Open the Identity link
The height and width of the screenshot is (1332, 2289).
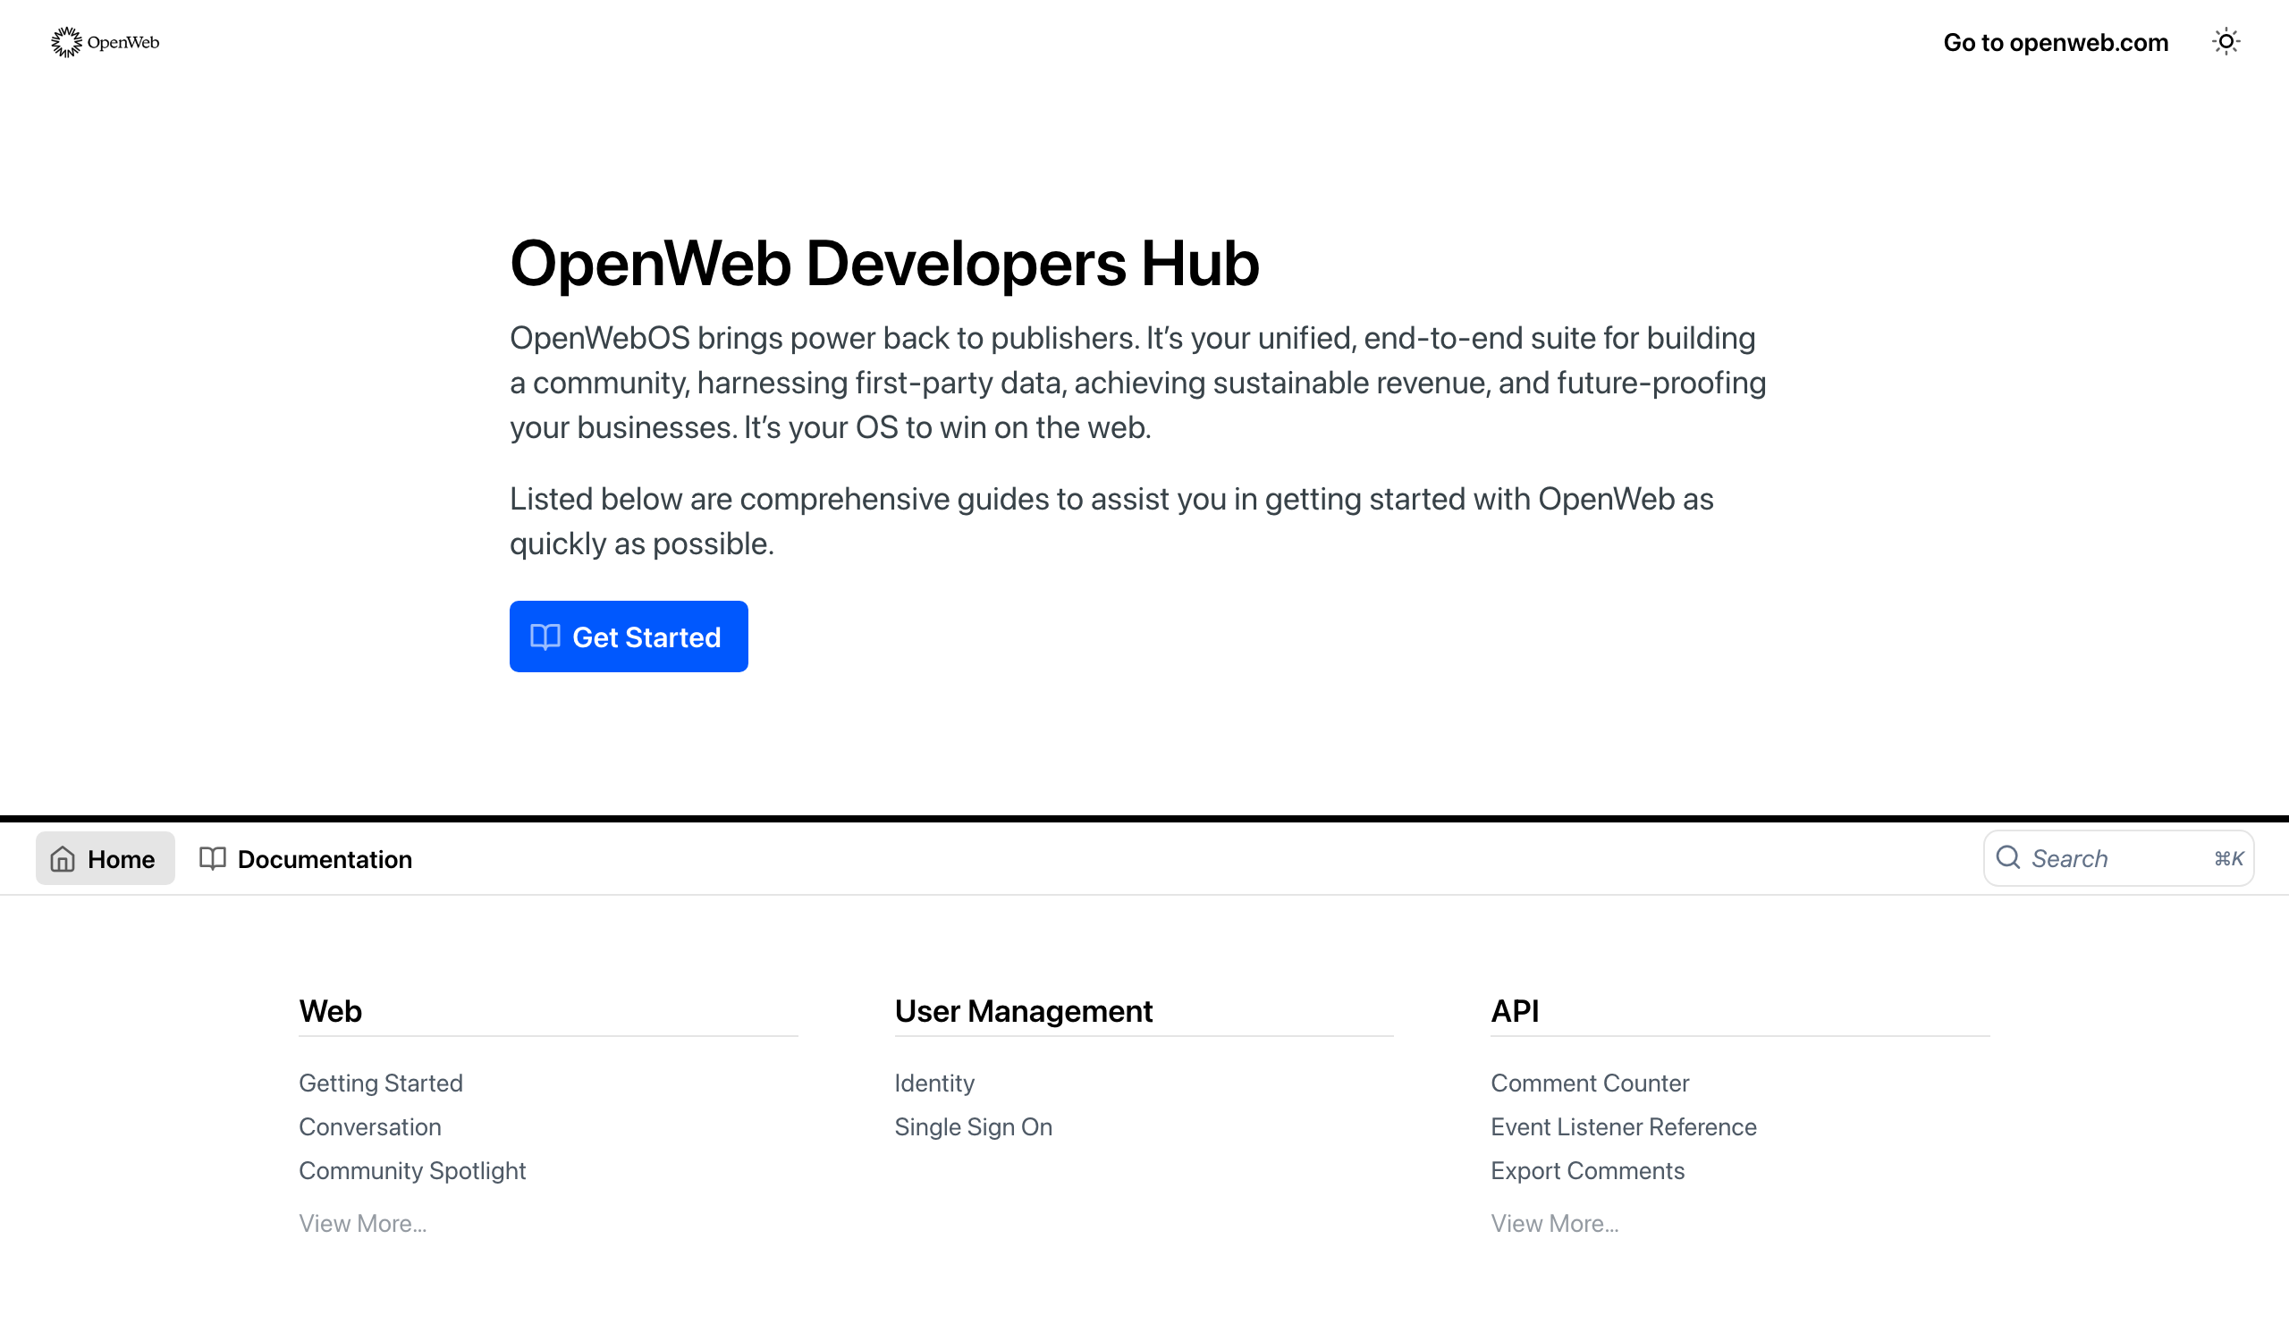934,1083
